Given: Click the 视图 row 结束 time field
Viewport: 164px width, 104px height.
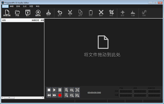Looking at the screenshot, I should point(140,96).
